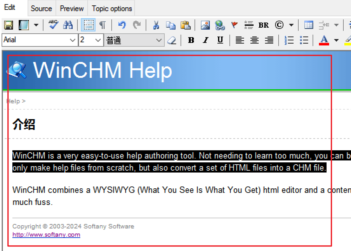Open the 普通 paragraph style dropdown
The image size is (351, 251).
click(159, 40)
